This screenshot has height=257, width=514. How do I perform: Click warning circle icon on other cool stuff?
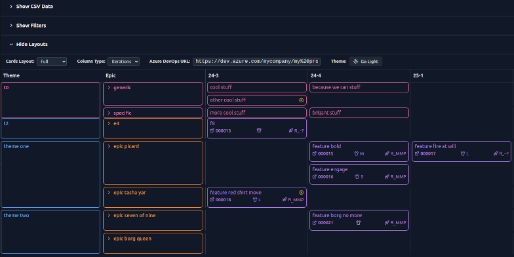(x=302, y=100)
